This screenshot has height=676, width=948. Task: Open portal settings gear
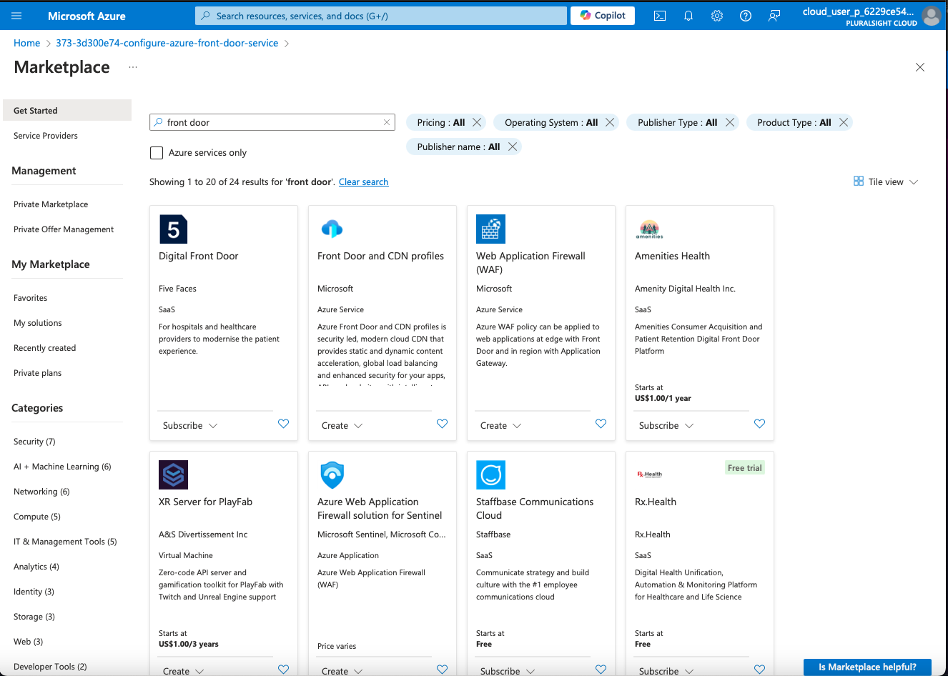[x=717, y=16]
